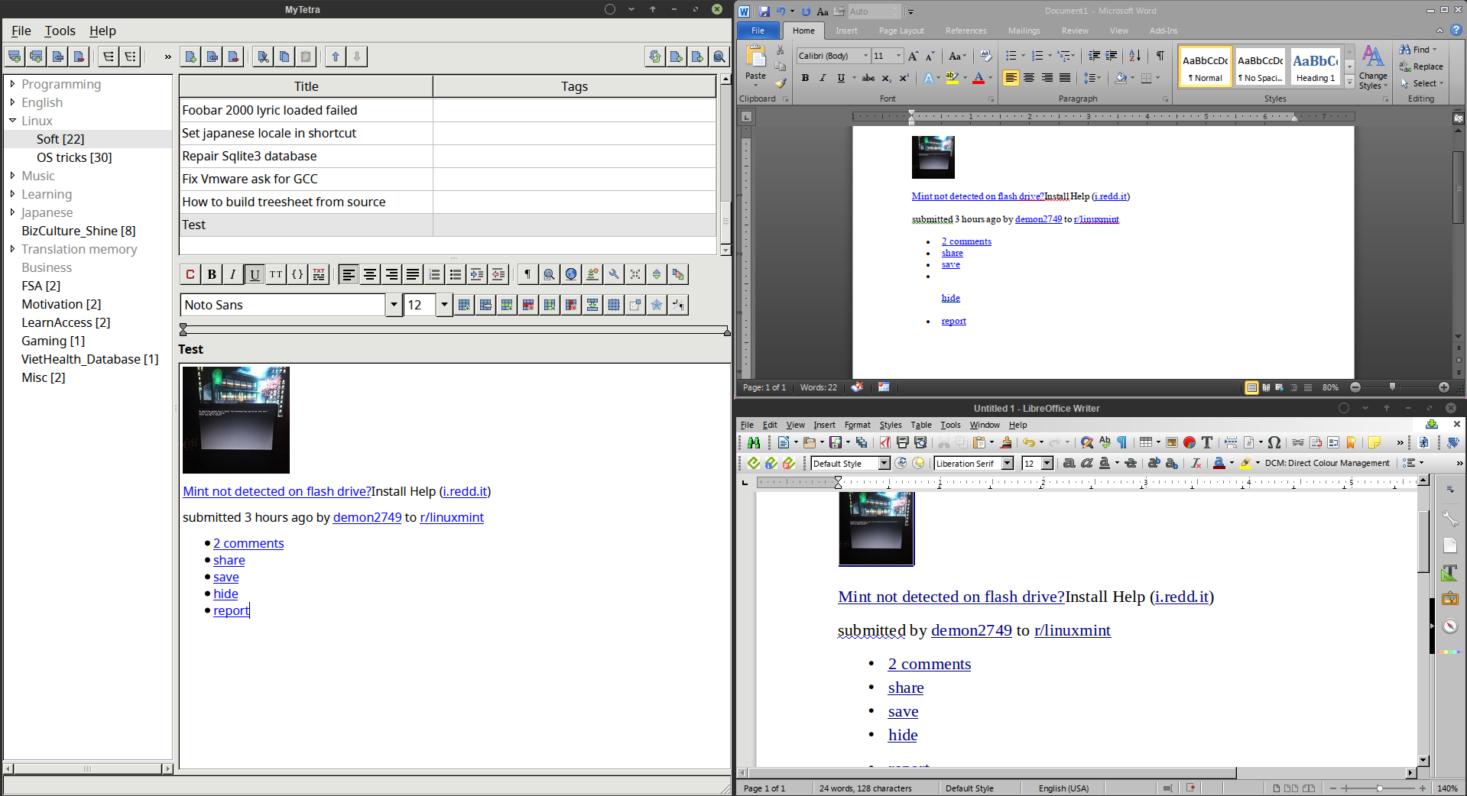Viewport: 1467px width, 796px height.
Task: Click MyTetra show formatting pilcrow icon
Action: 527,275
